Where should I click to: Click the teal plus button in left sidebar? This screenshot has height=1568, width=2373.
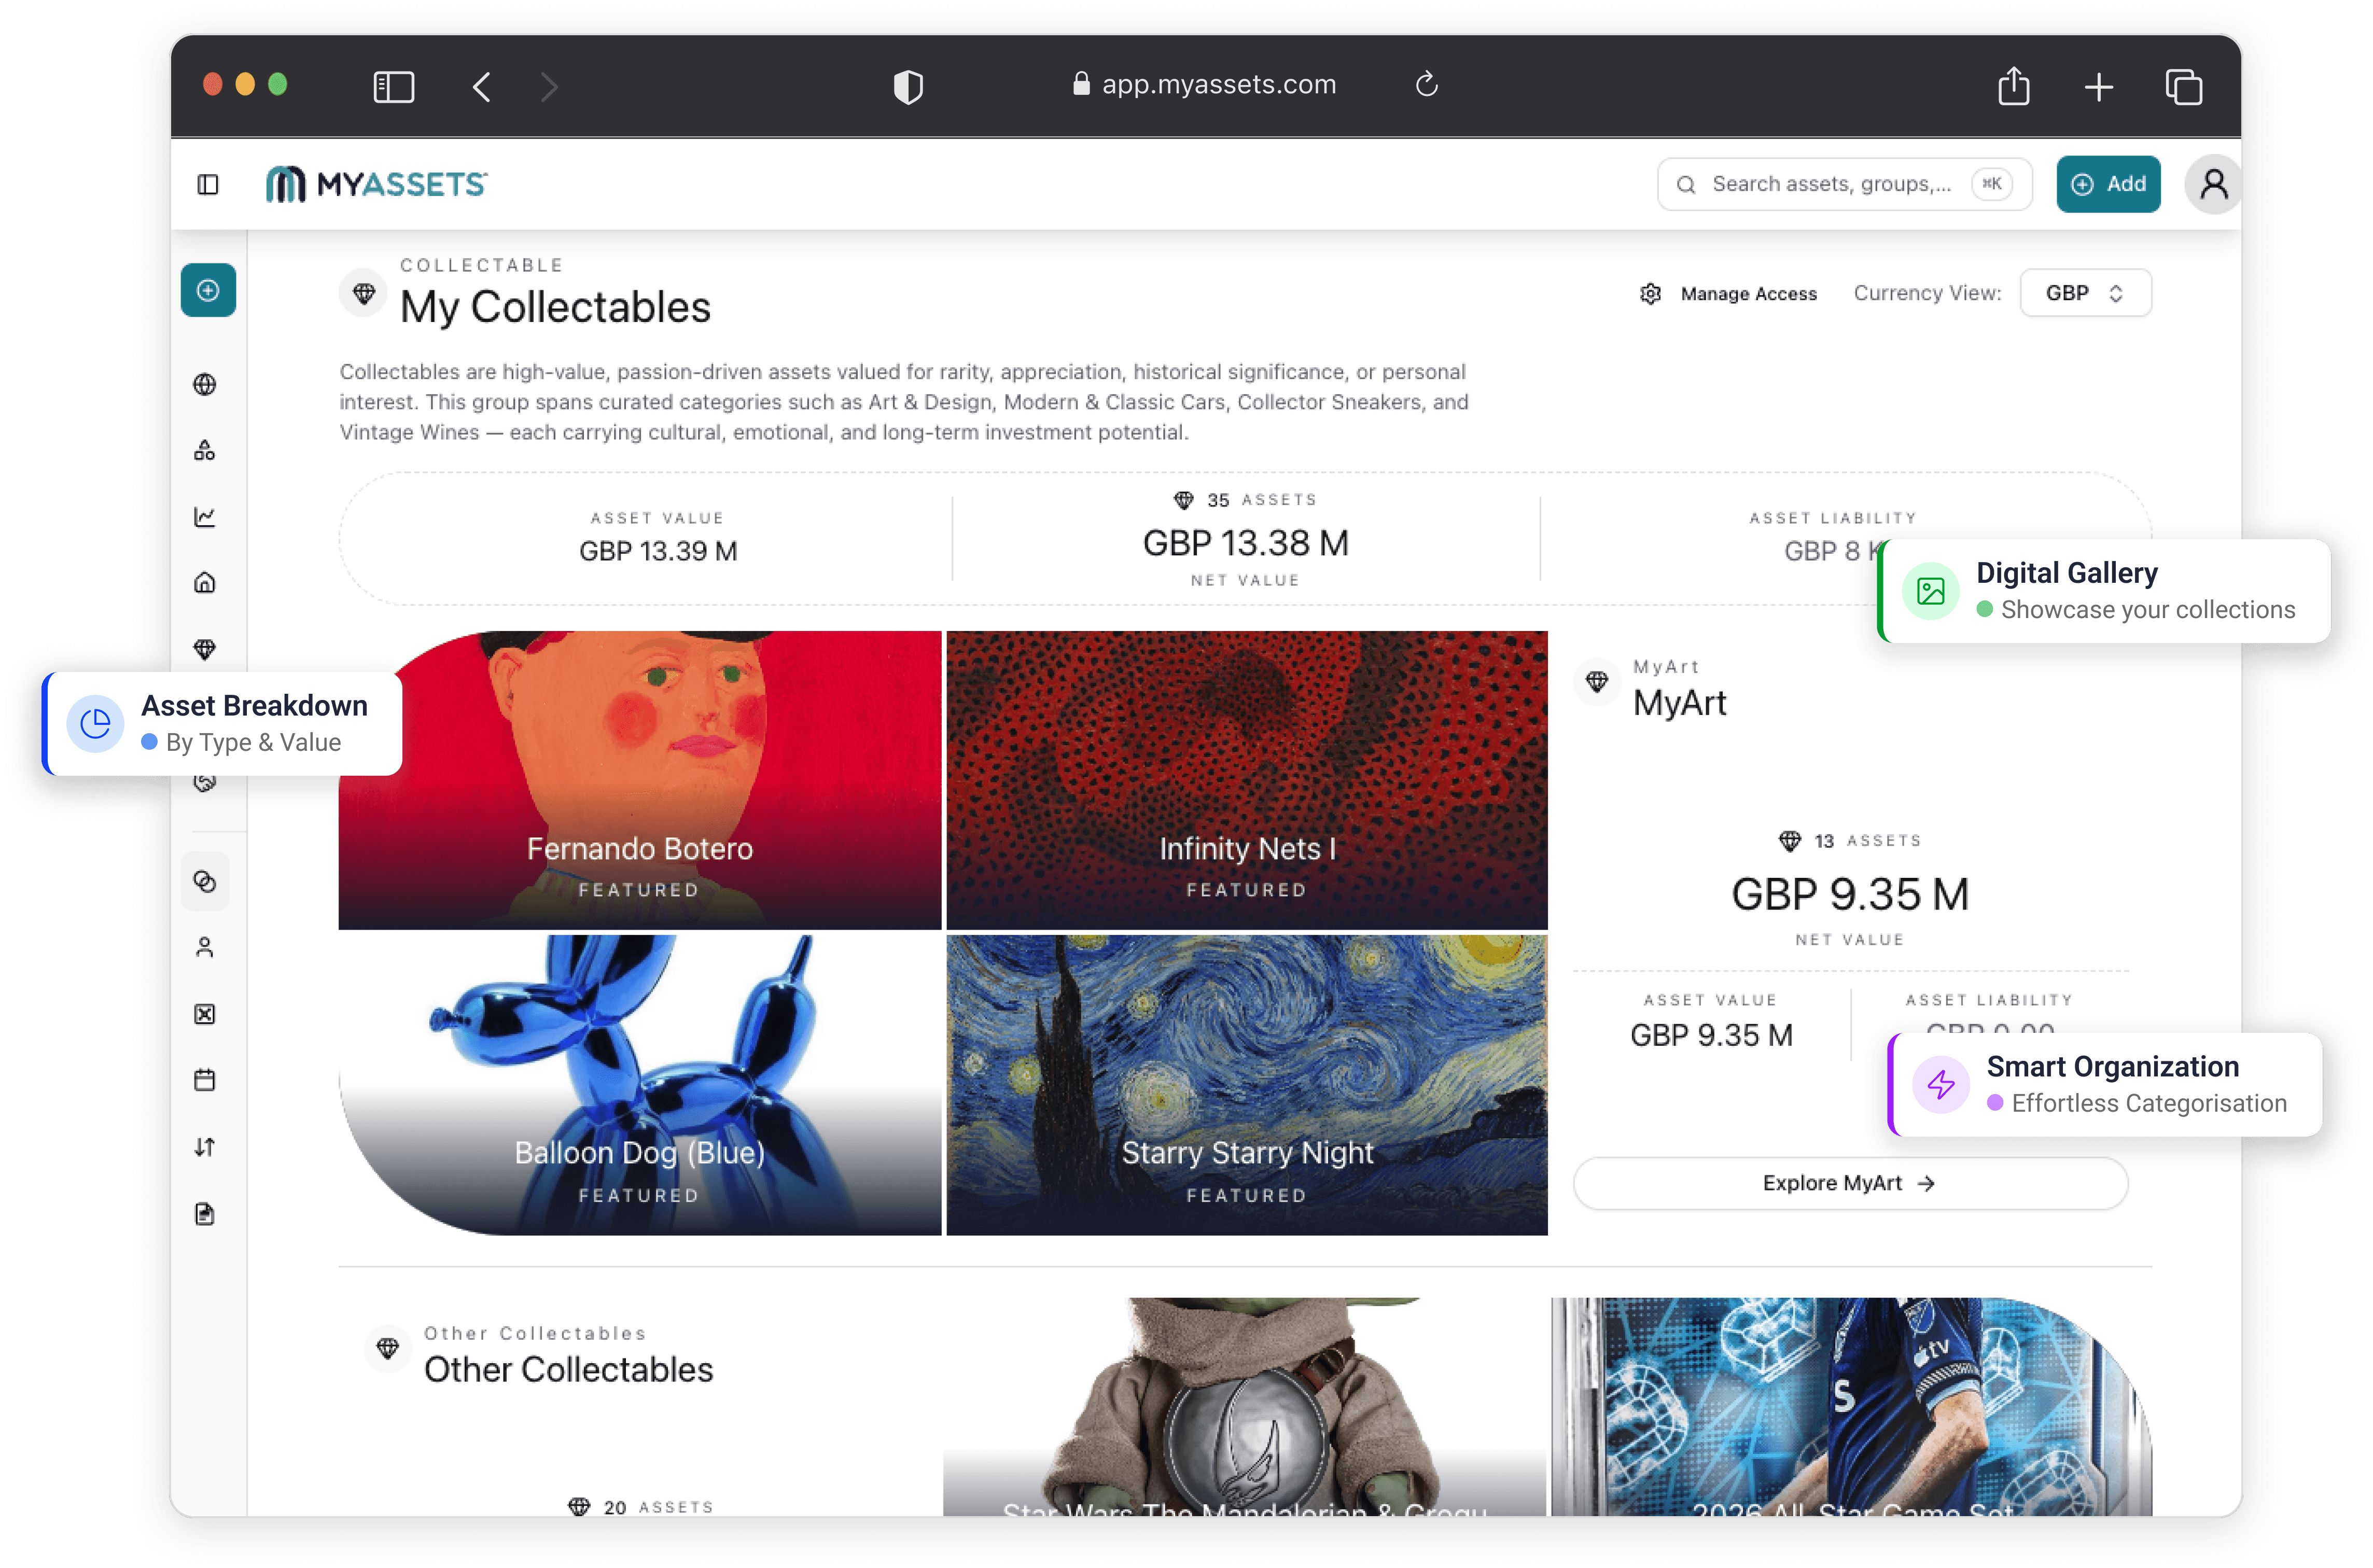tap(208, 290)
